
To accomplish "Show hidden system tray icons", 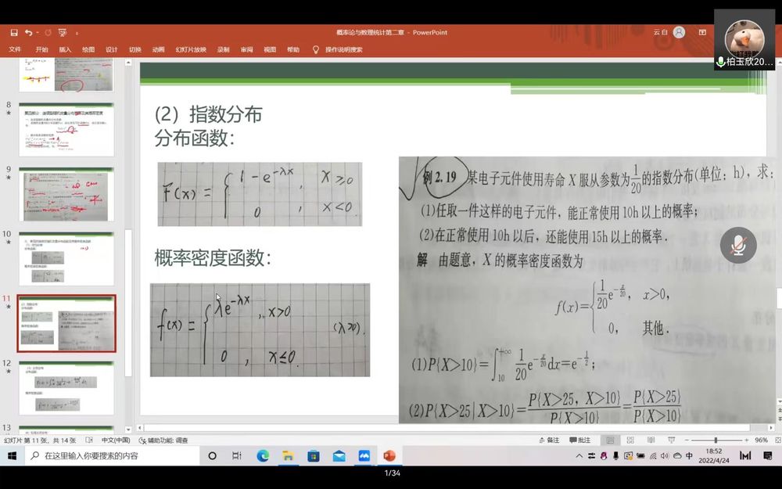I will pos(579,455).
